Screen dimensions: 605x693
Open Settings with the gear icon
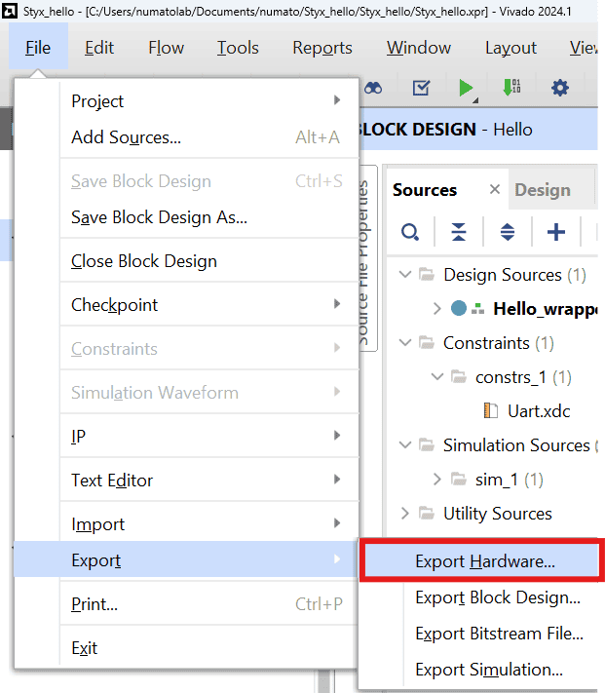tap(560, 88)
